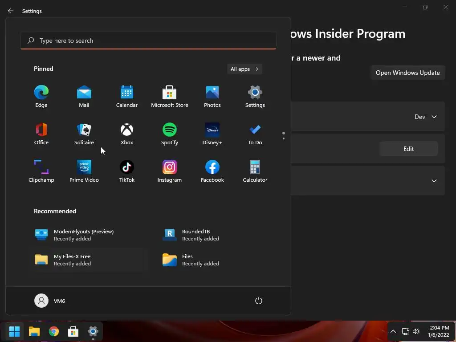Click the Edit button in Settings
456x342 pixels.
pyautogui.click(x=409, y=149)
